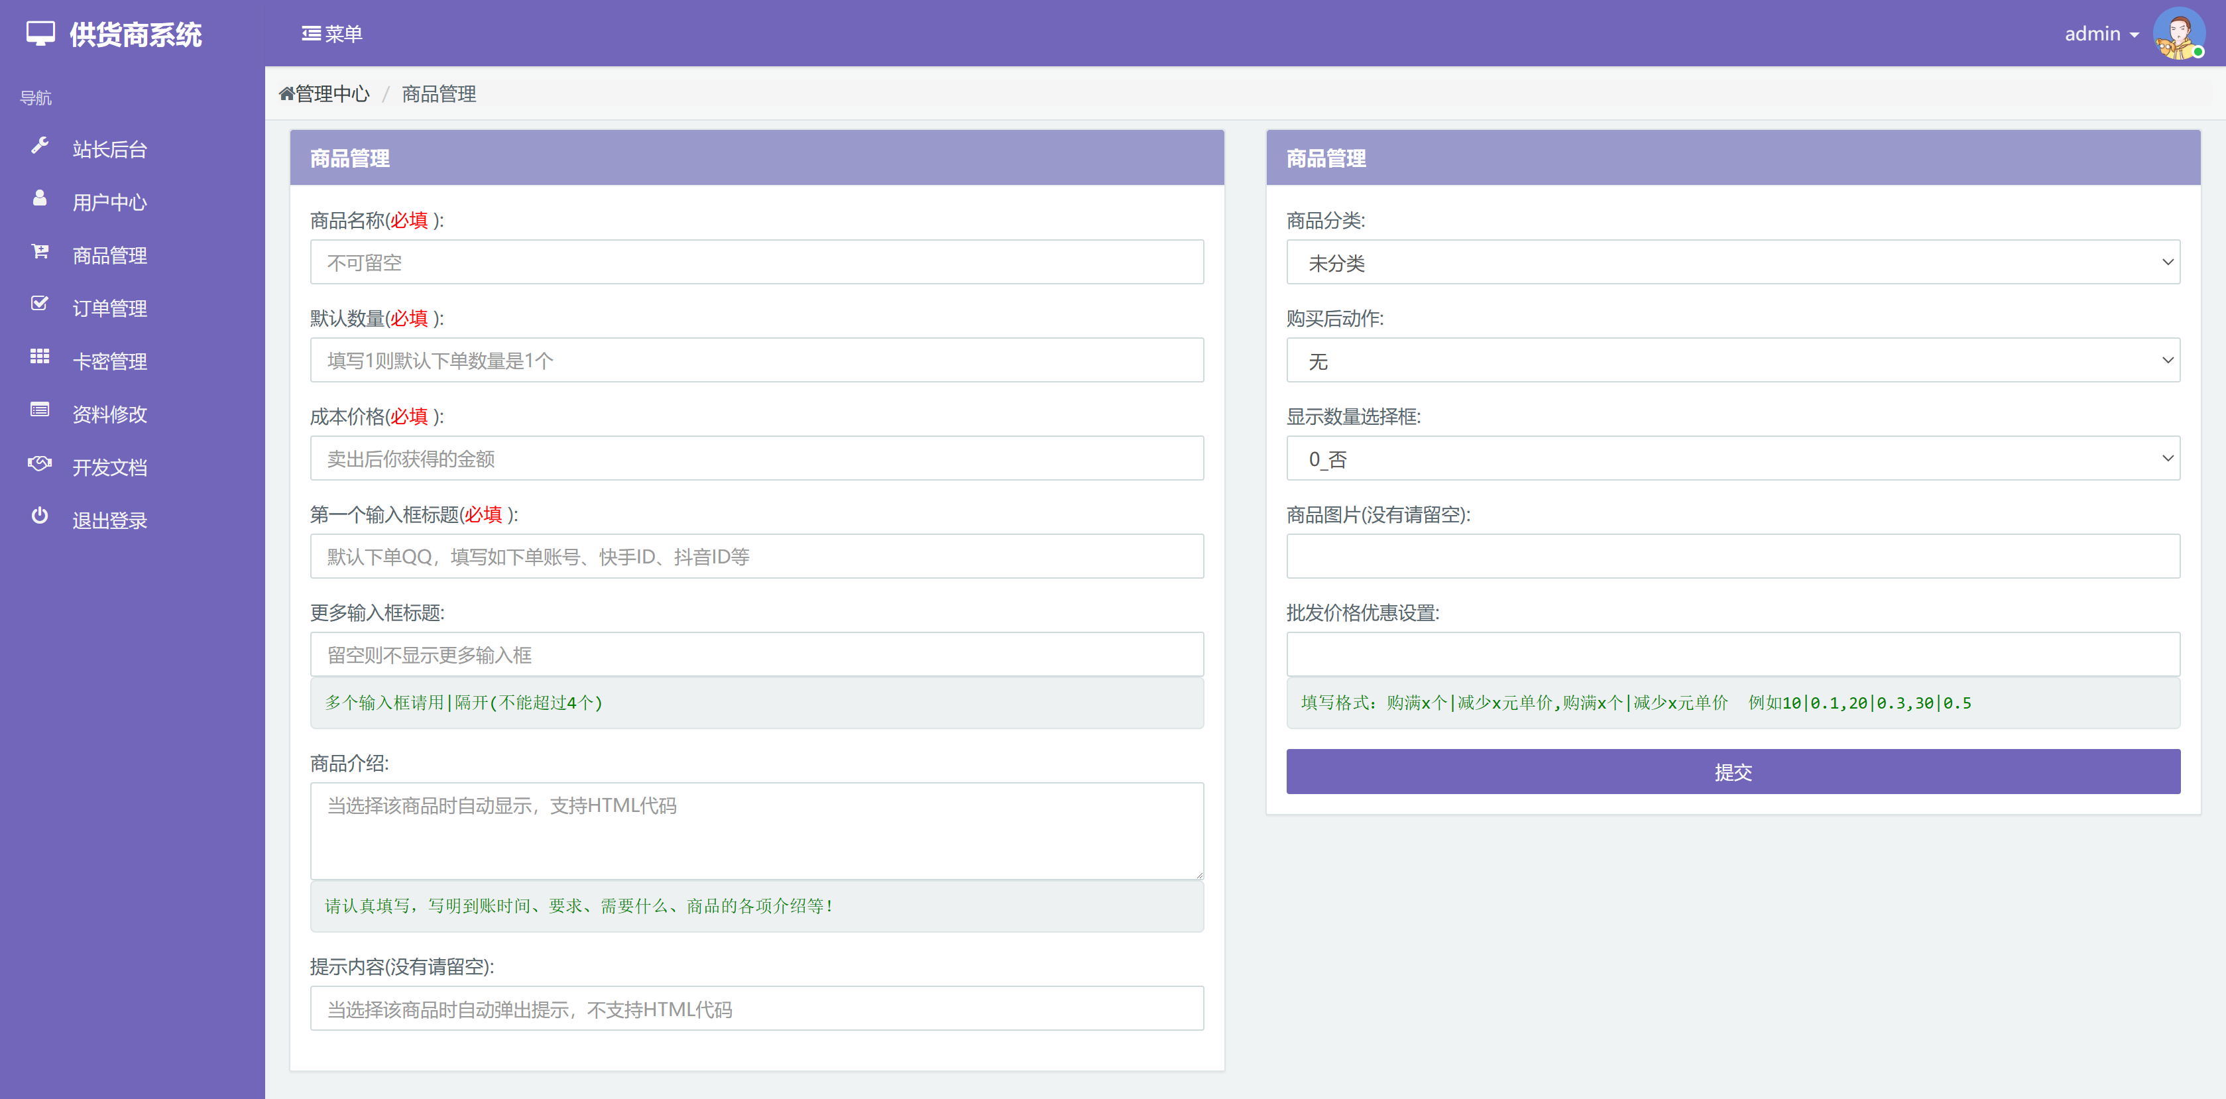Click the right 商品管理 panel header

[1733, 158]
